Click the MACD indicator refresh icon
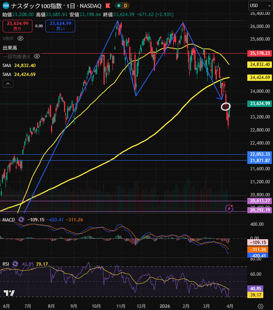The height and width of the screenshot is (310, 273). click(20, 219)
